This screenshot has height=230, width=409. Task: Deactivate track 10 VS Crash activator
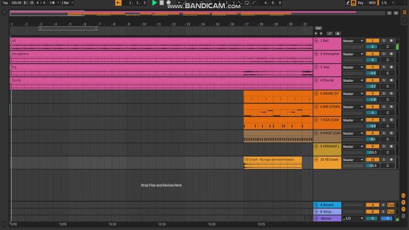(x=373, y=160)
